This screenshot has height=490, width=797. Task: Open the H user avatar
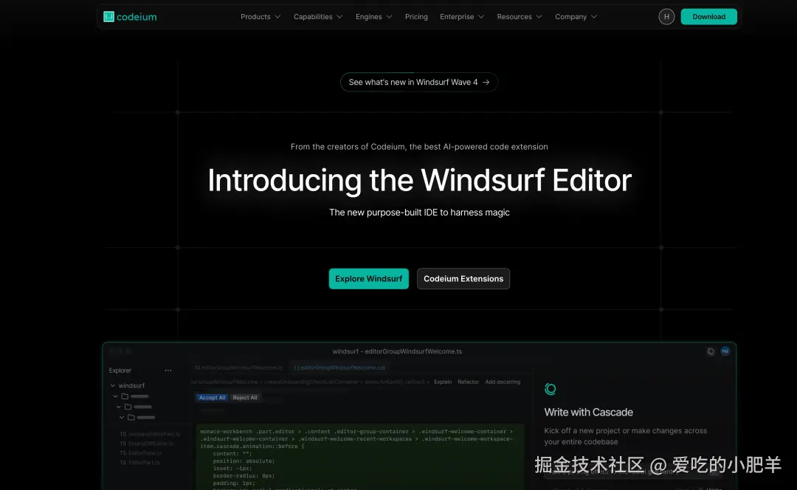pos(666,17)
